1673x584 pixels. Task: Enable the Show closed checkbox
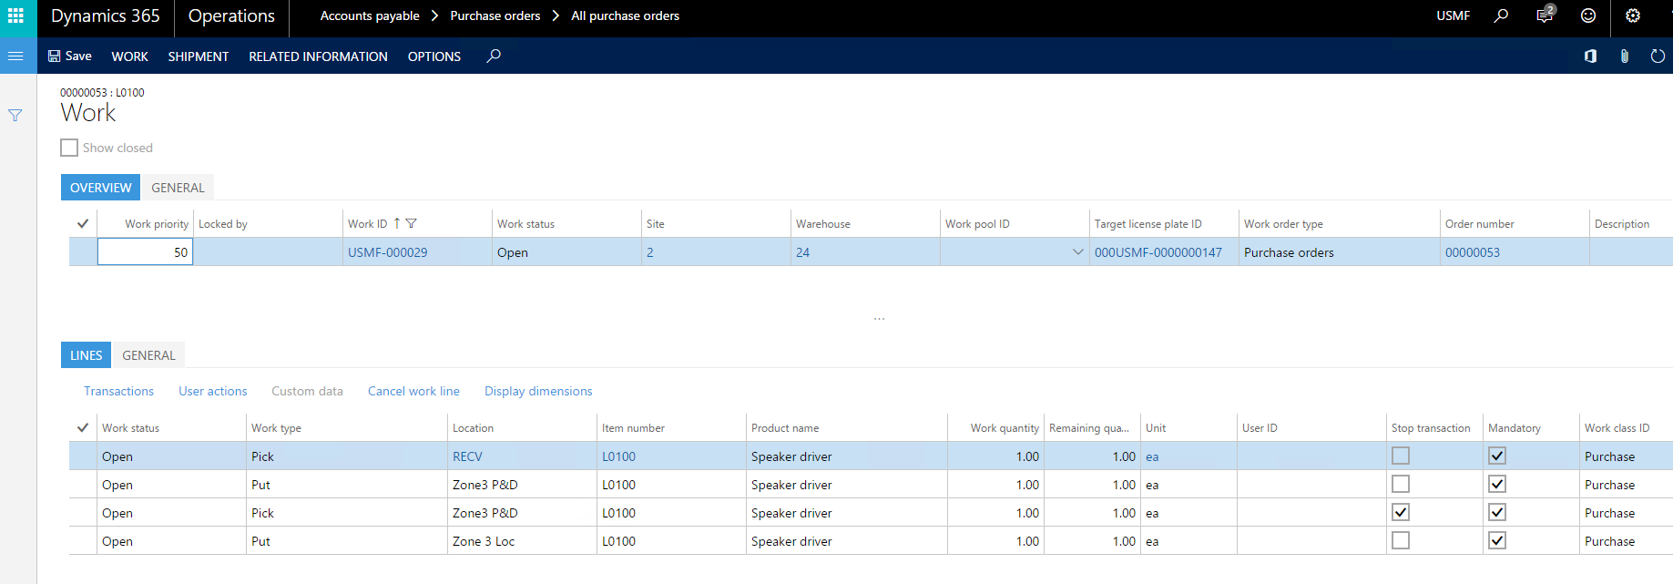(69, 148)
